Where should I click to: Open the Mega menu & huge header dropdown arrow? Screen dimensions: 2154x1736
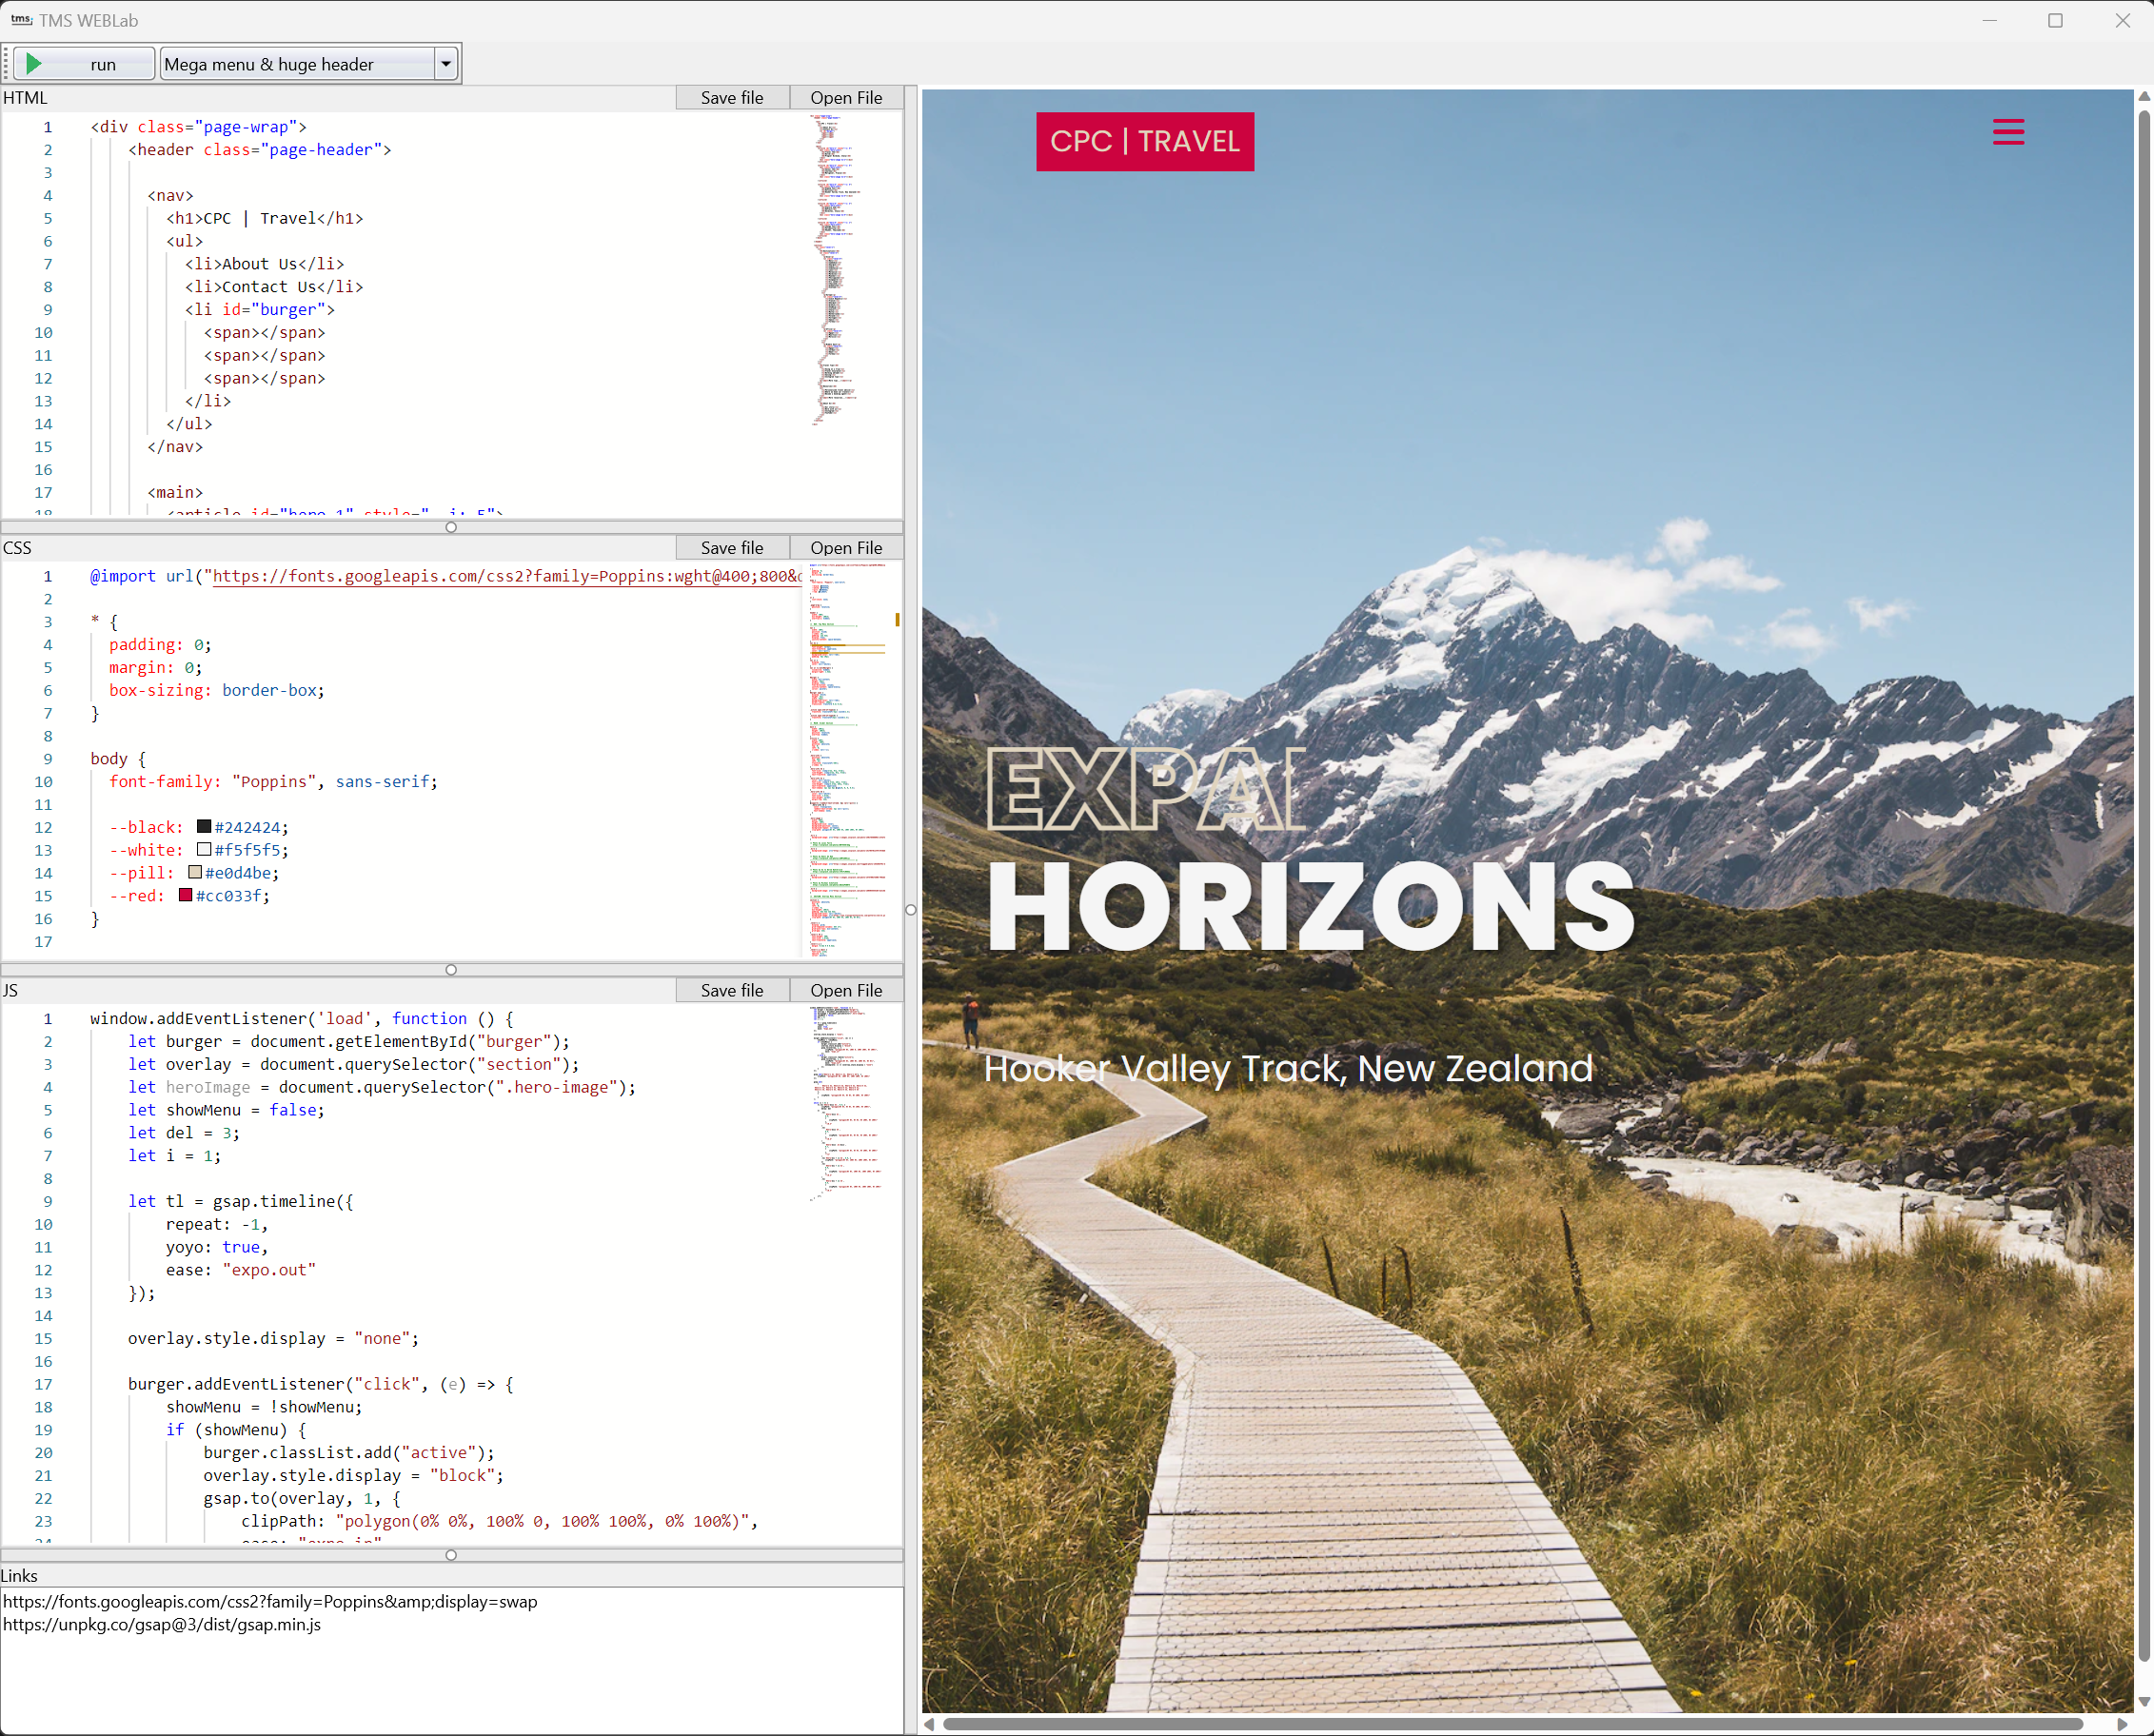click(x=446, y=64)
